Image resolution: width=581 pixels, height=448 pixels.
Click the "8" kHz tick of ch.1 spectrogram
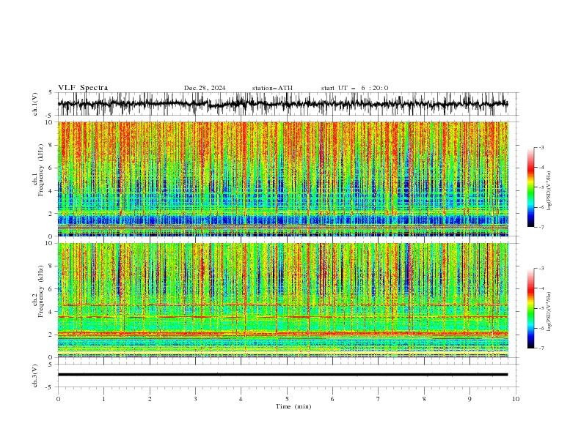click(x=51, y=145)
